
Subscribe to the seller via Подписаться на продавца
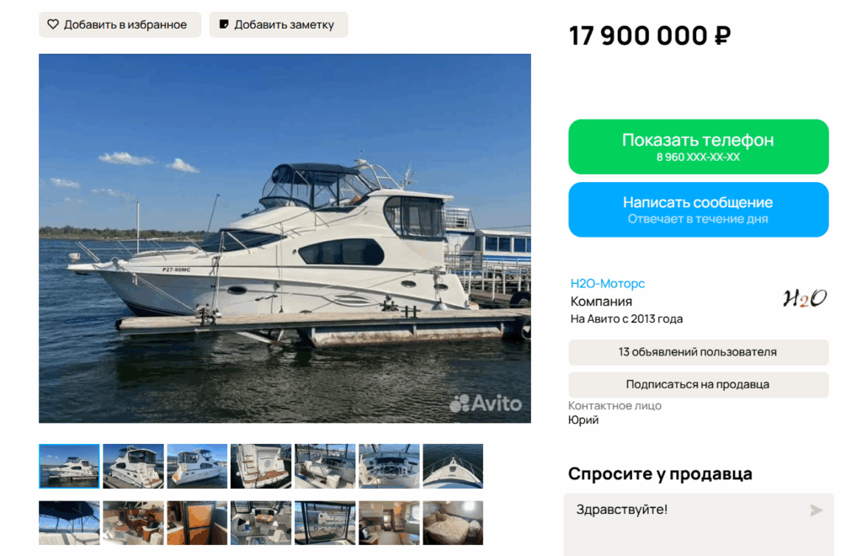tap(698, 384)
